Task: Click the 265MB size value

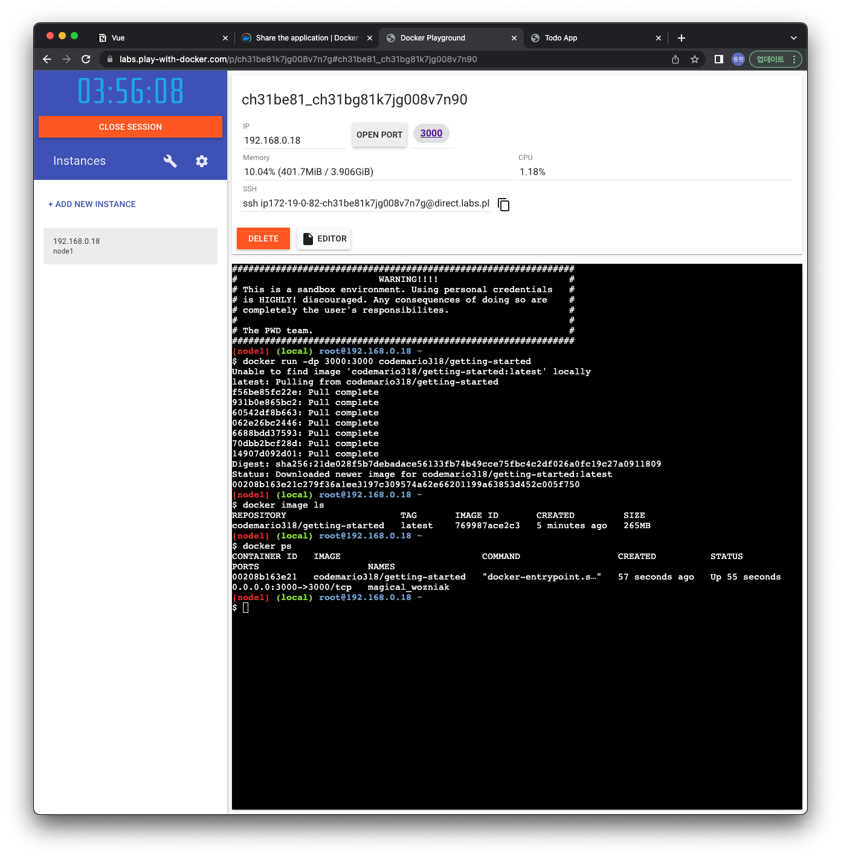Action: (637, 526)
